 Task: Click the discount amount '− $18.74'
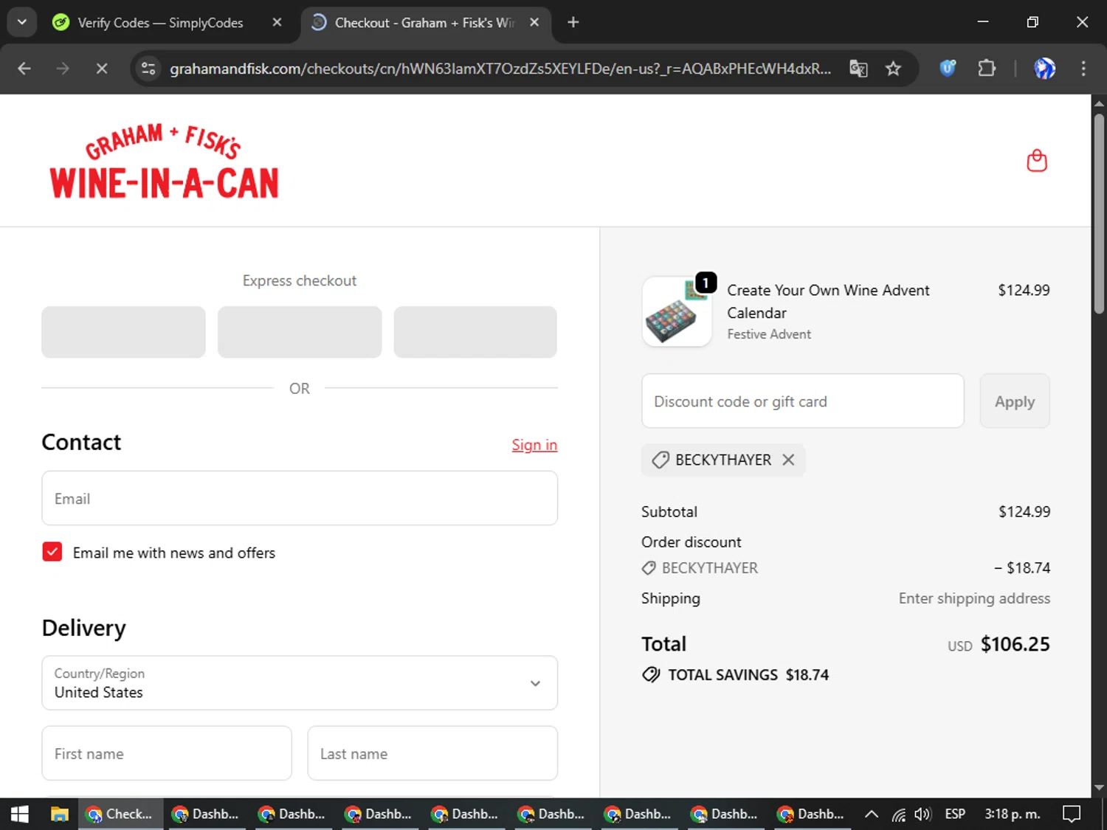pyautogui.click(x=1022, y=568)
